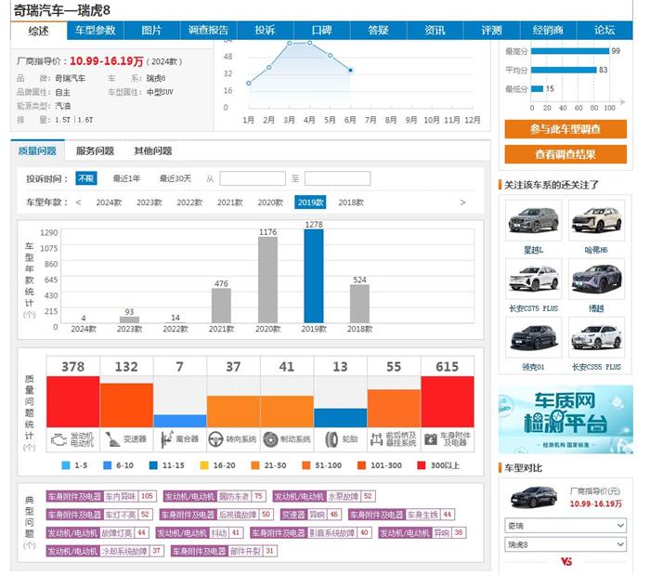The image size is (650, 575).
Task: Switch to 服务问题 tab
Action: 95,150
